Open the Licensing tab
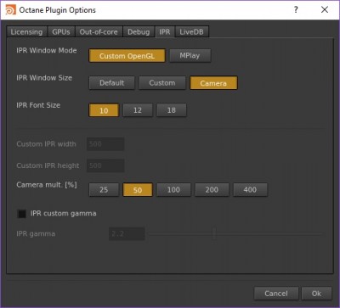 (26, 31)
